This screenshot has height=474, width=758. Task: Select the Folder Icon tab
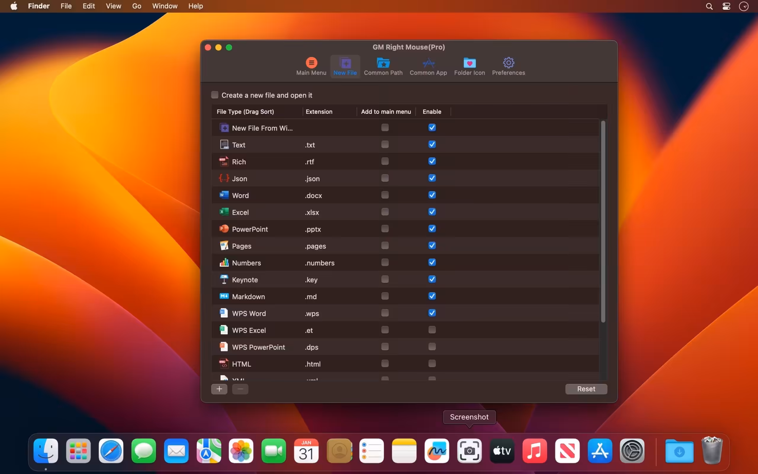[x=469, y=66]
